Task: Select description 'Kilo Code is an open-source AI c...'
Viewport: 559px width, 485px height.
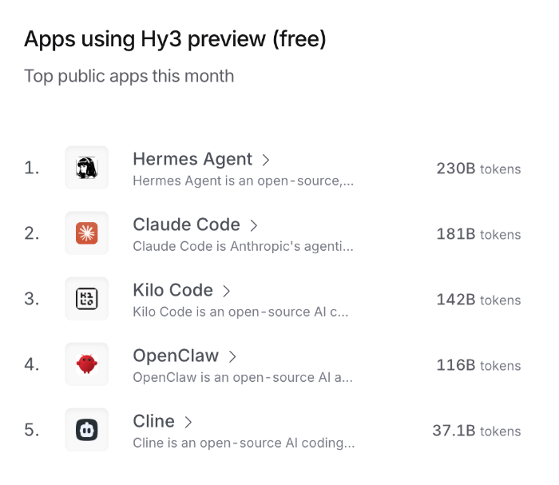Action: coord(240,312)
